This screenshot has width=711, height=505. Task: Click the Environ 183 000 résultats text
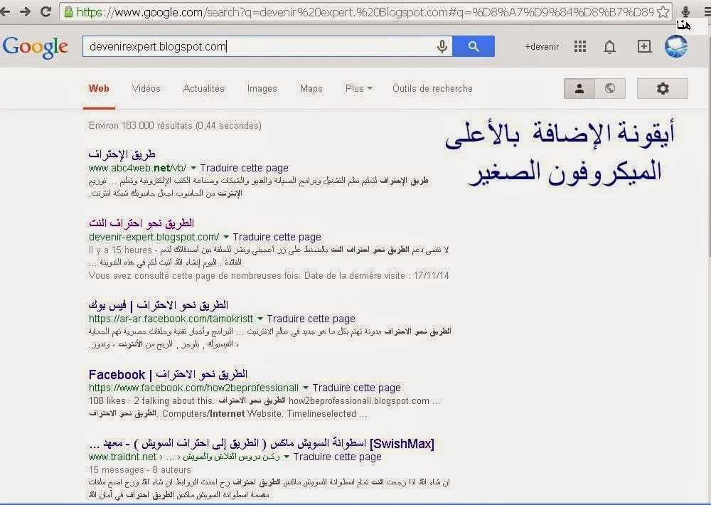pyautogui.click(x=175, y=125)
